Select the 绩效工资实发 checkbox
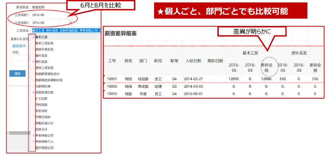Viewport: 325px width, 159px height. (33, 68)
